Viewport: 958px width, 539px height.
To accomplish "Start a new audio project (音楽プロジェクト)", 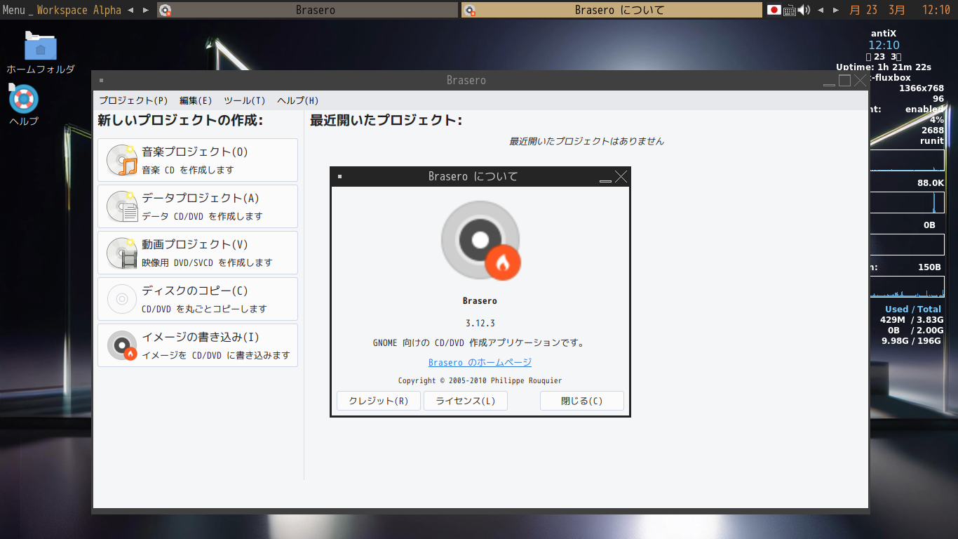I will pos(198,160).
